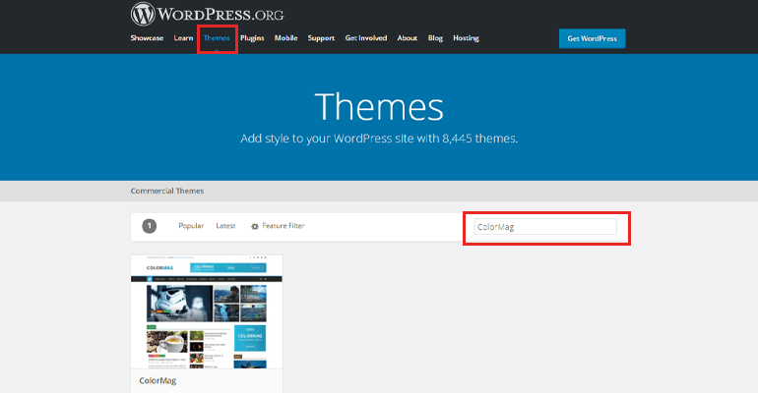Open the Hosting menu item
Image resolution: width=758 pixels, height=393 pixels.
pos(466,38)
